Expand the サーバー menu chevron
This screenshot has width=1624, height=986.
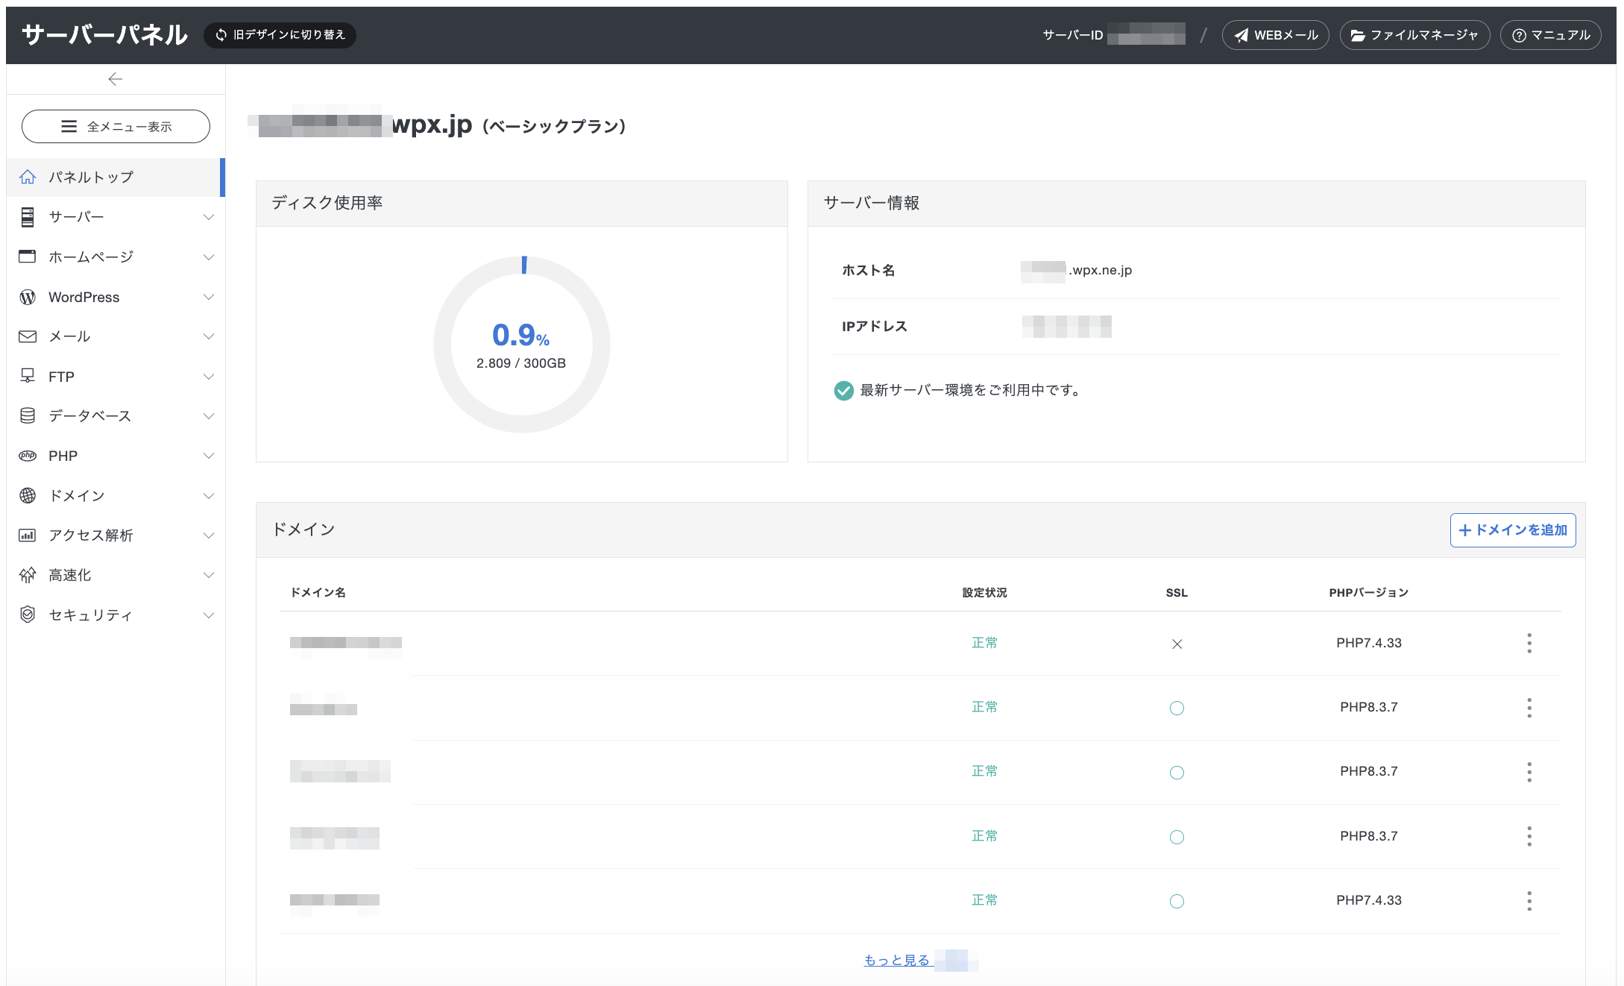[209, 217]
